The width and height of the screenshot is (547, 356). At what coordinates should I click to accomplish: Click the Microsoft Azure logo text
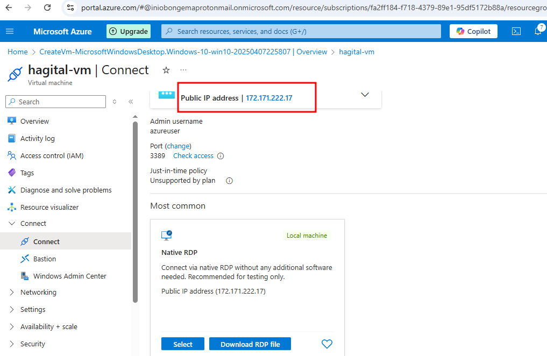point(62,31)
